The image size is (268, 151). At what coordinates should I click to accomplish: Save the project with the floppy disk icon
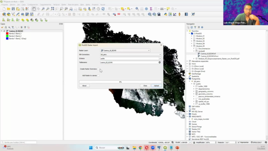point(13,9)
